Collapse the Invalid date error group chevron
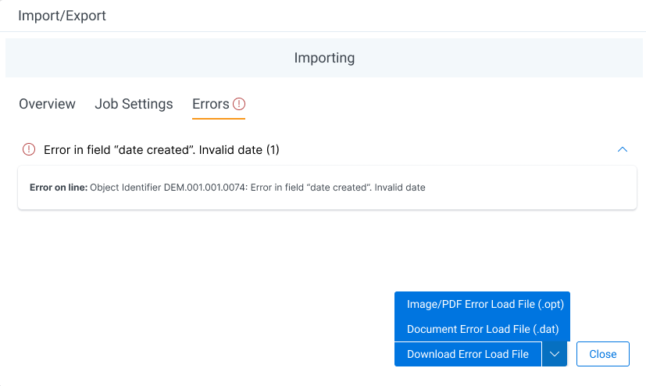Screen dimensions: 646x386 (x=623, y=149)
